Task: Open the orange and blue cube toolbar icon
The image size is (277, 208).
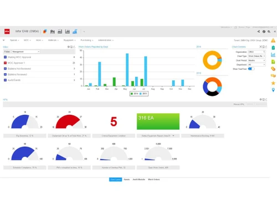Action: tap(45, 32)
